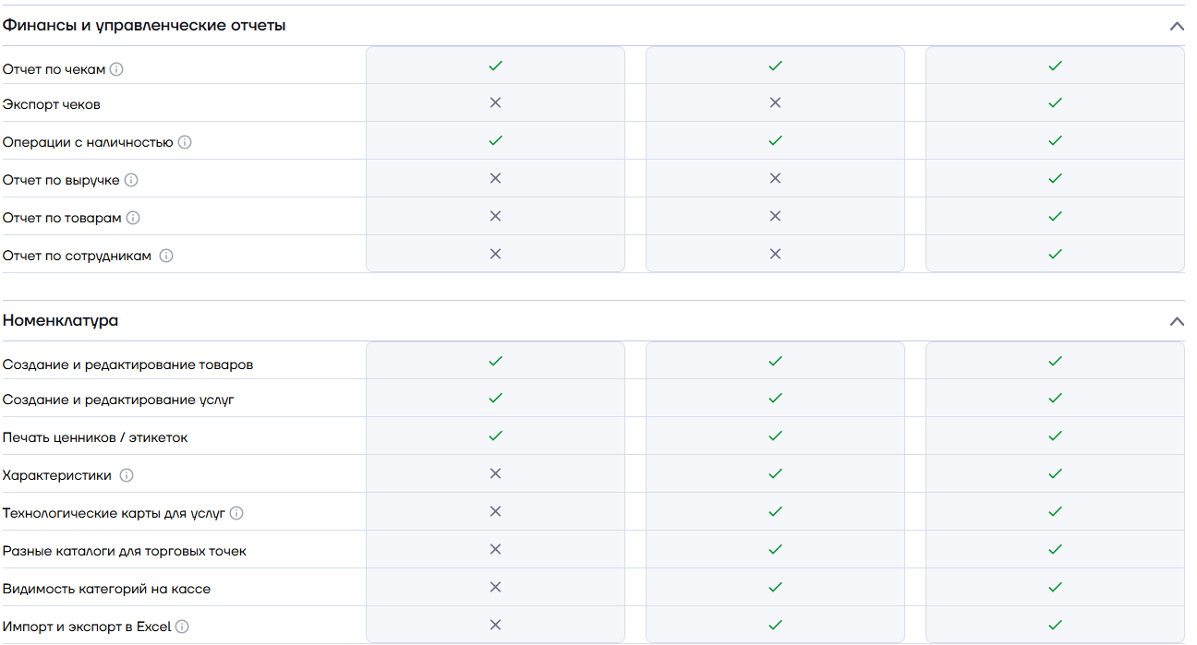Viewport: 1197px width, 645px height.
Task: Collapse the Номенклатура section chevron
Action: tap(1177, 321)
